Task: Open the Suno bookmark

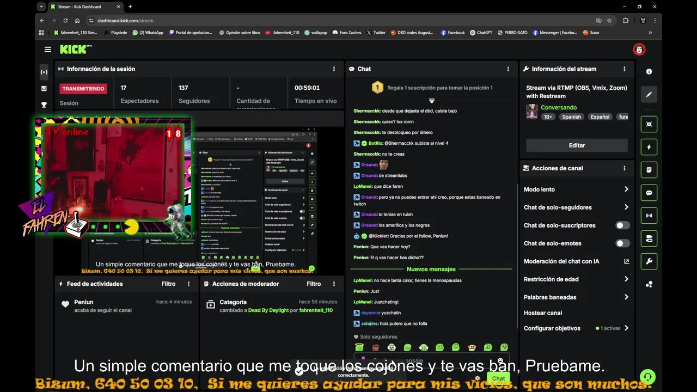Action: 591,33
